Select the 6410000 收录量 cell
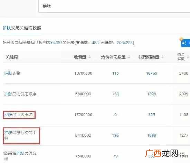The image size is (190, 163). 83,135
